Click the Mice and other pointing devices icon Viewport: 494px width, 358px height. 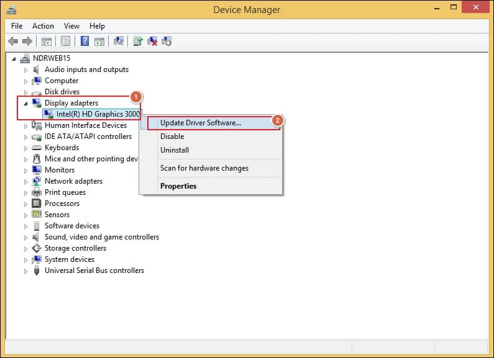(x=37, y=159)
